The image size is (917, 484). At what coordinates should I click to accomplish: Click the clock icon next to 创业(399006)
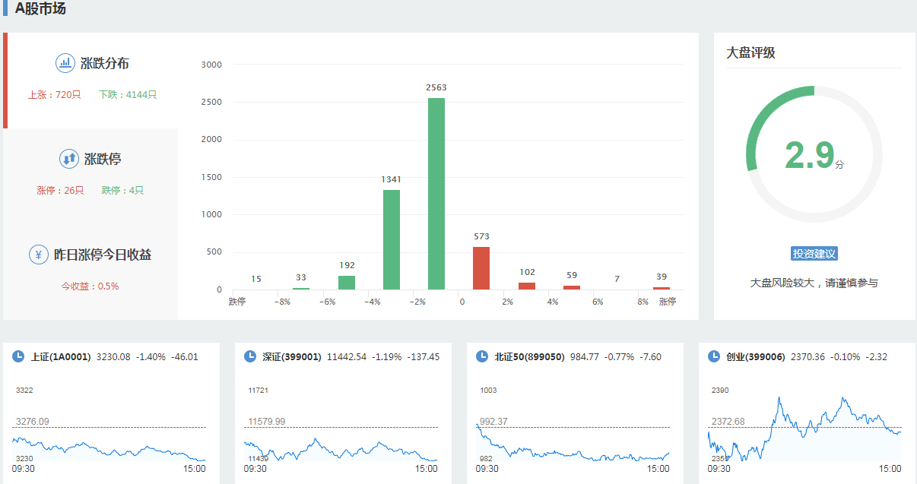coord(714,356)
